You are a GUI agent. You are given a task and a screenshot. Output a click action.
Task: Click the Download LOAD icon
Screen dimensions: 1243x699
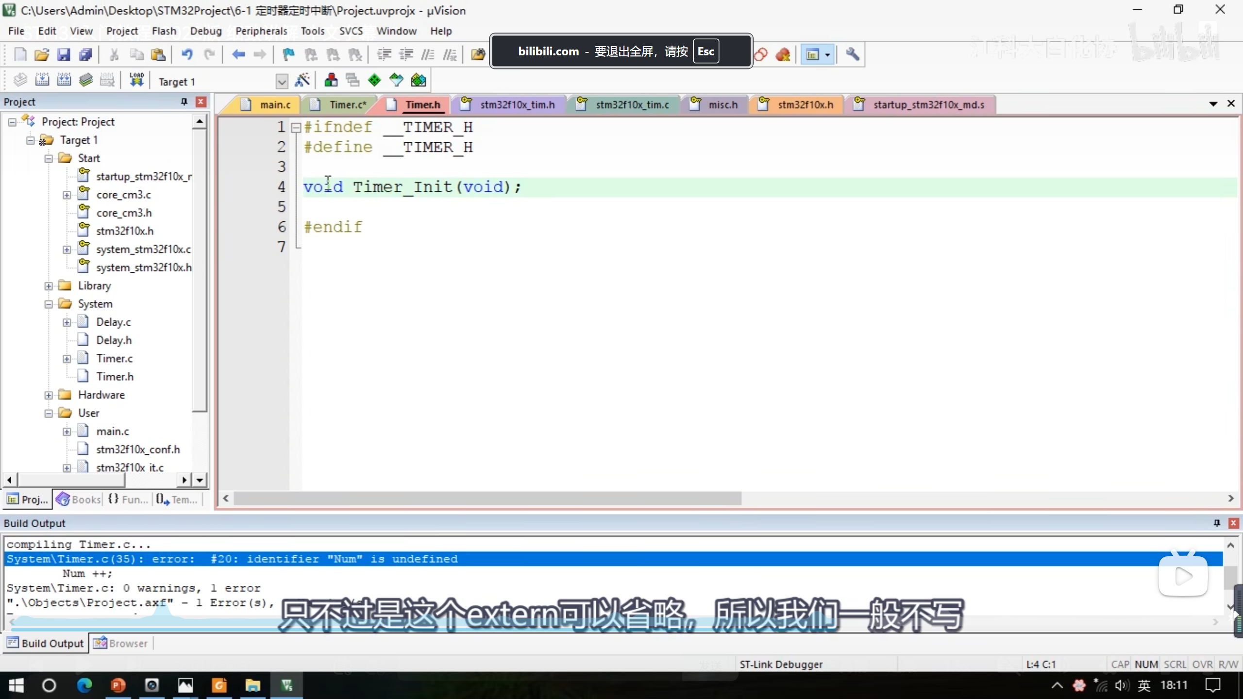(x=136, y=80)
